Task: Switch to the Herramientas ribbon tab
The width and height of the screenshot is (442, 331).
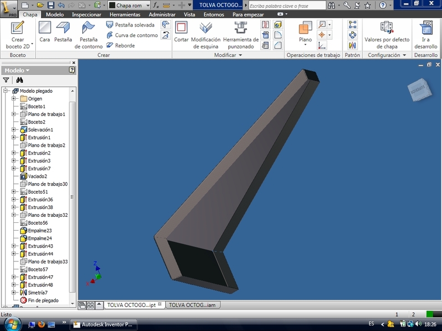Action: click(x=124, y=14)
